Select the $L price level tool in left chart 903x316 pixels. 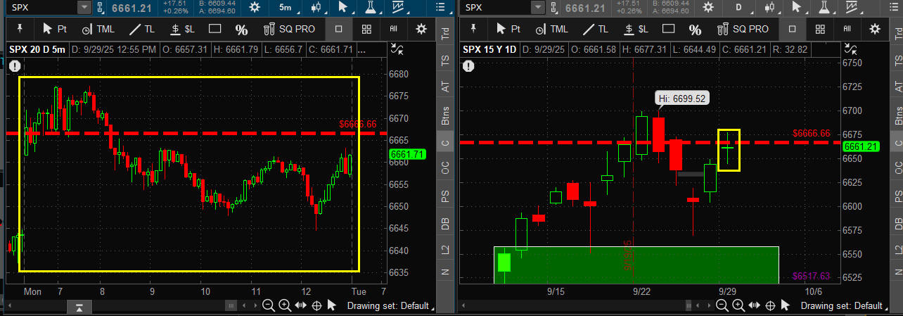coord(184,29)
